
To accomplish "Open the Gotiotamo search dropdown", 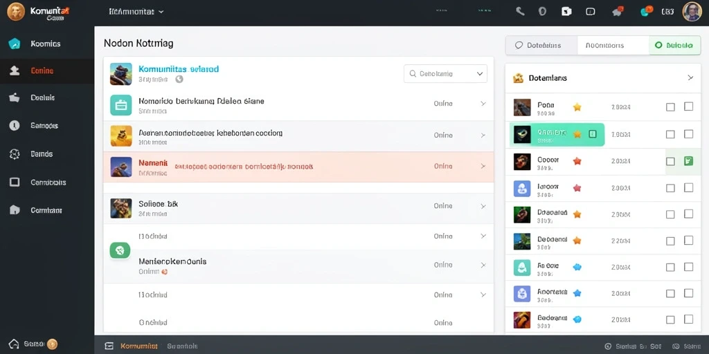I will click(x=445, y=73).
